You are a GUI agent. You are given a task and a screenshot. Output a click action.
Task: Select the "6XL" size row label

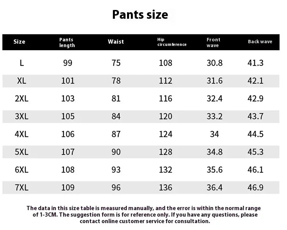tap(22, 170)
